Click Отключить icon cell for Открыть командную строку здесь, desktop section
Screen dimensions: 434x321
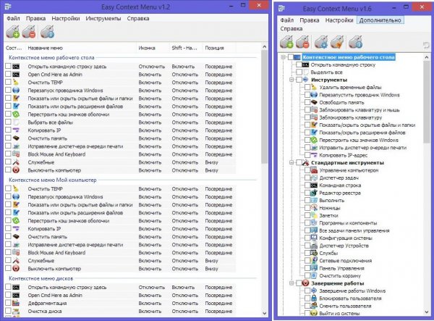coord(152,66)
